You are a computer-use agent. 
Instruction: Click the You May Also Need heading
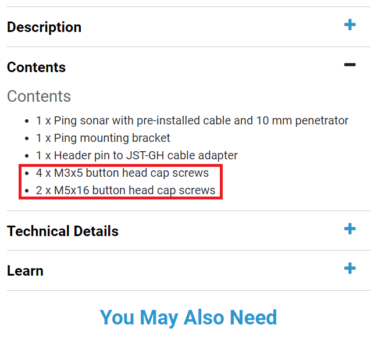tap(188, 317)
